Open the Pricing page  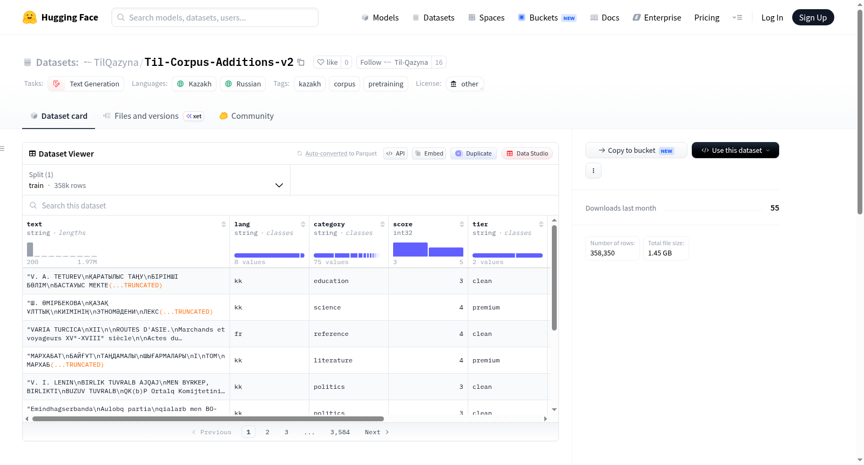pos(707,17)
